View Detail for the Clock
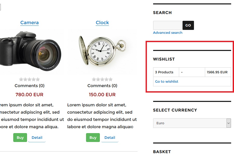234x156 pixels. click(110, 138)
